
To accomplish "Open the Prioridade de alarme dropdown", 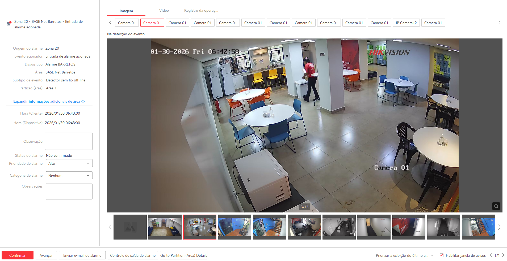I will click(x=69, y=163).
